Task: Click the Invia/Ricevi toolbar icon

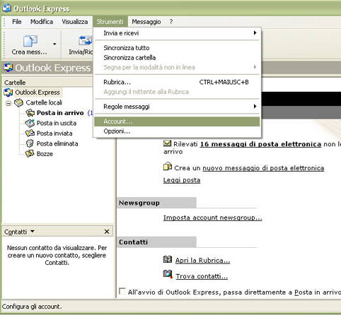Action: [85, 41]
